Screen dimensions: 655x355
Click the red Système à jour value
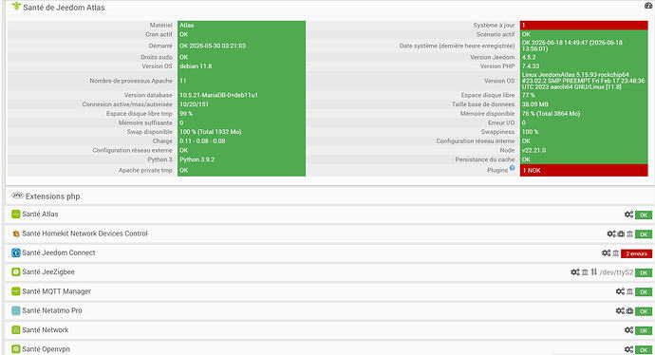pos(584,25)
